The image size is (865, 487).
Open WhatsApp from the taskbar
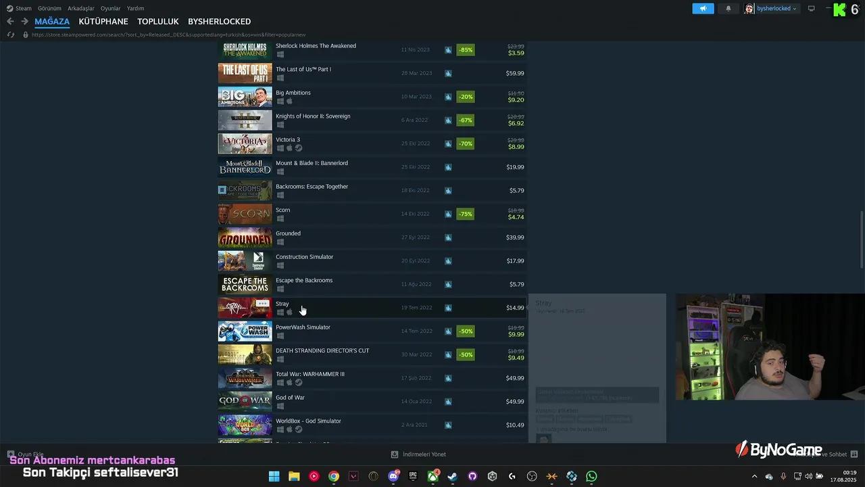(x=591, y=476)
